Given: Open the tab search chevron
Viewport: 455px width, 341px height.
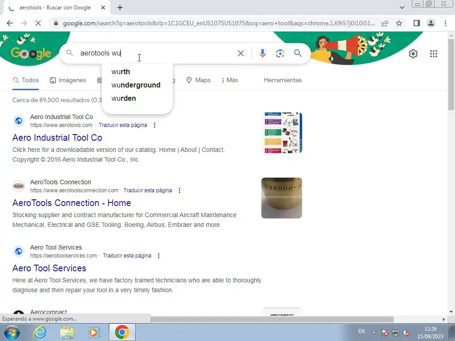Looking at the screenshot, I should pyautogui.click(x=402, y=8).
